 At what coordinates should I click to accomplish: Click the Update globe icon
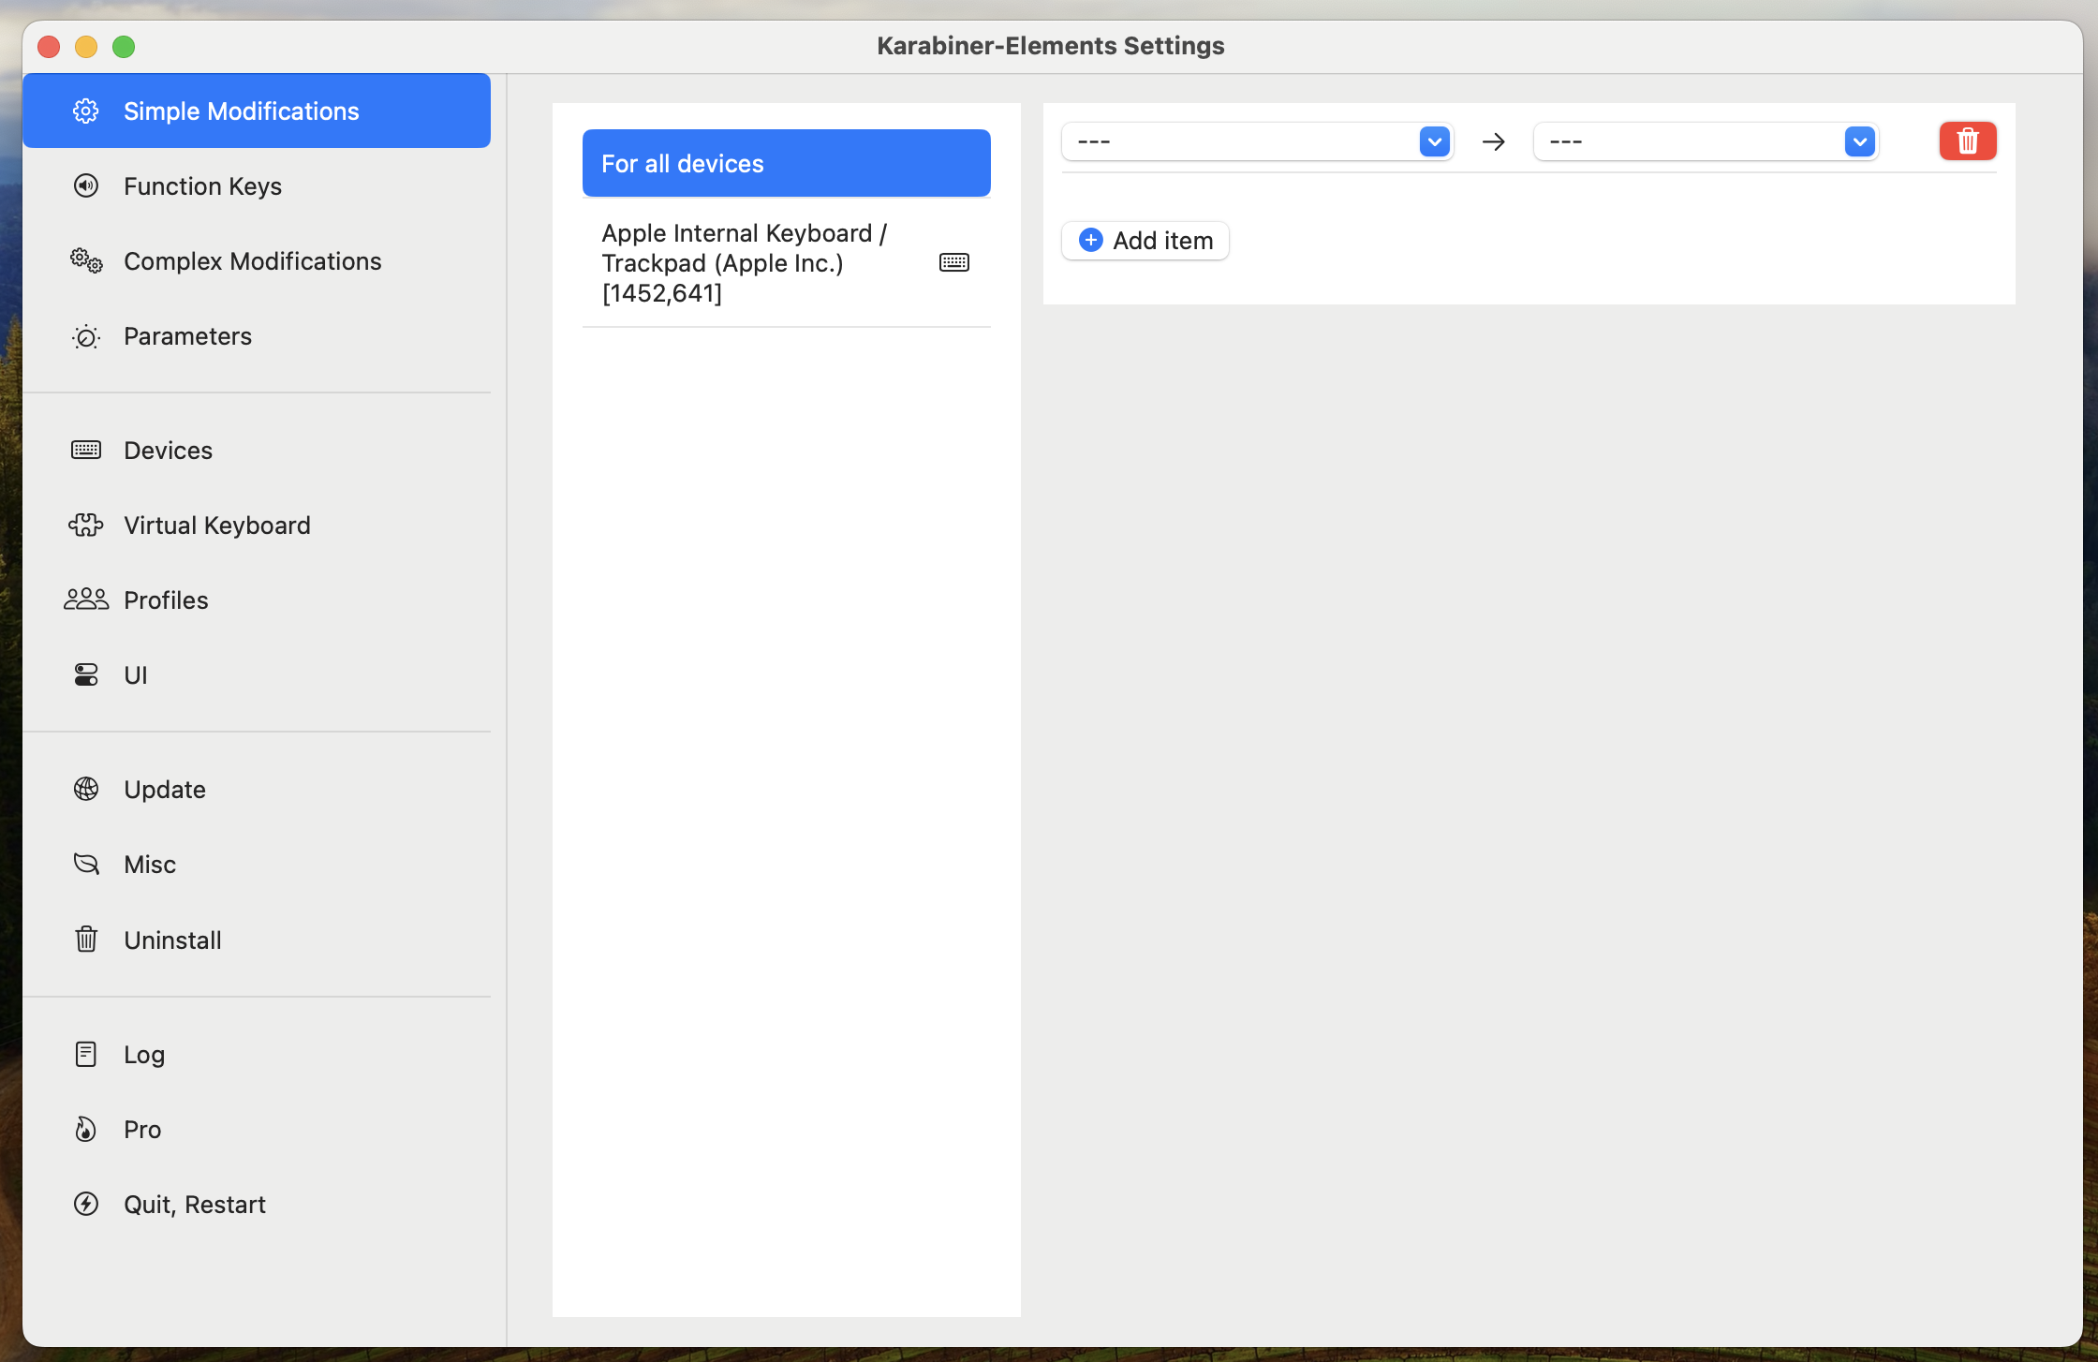[86, 789]
